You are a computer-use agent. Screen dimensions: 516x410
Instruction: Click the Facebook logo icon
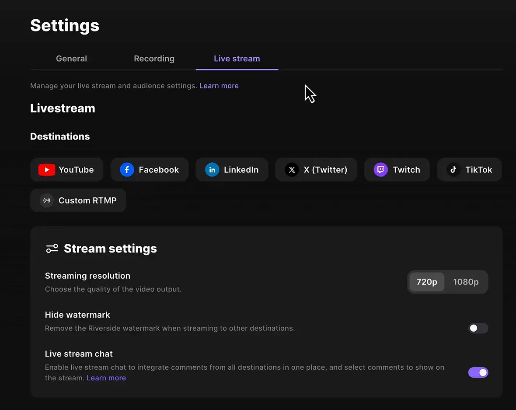click(x=126, y=170)
